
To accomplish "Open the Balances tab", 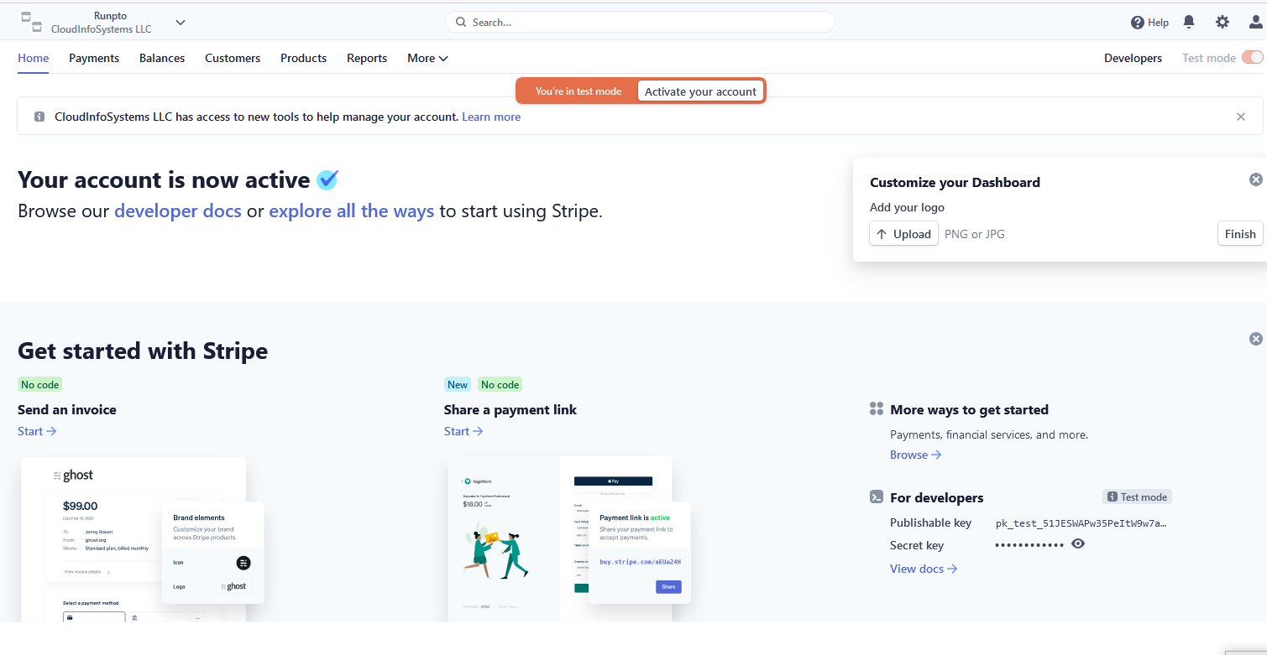I will point(161,58).
